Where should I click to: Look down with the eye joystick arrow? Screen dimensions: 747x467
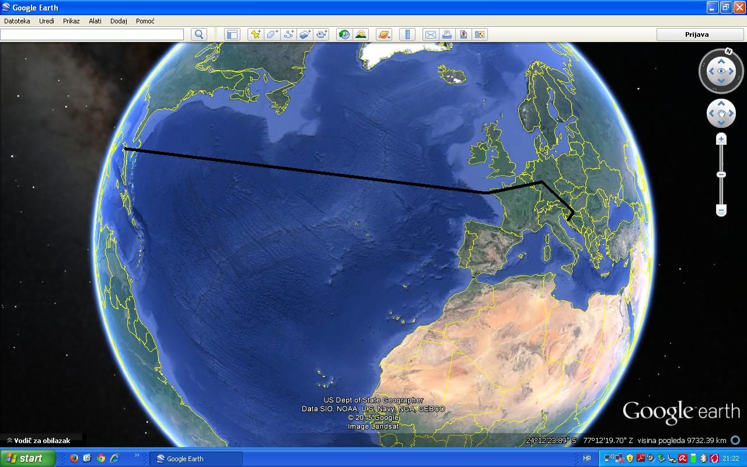tap(721, 81)
